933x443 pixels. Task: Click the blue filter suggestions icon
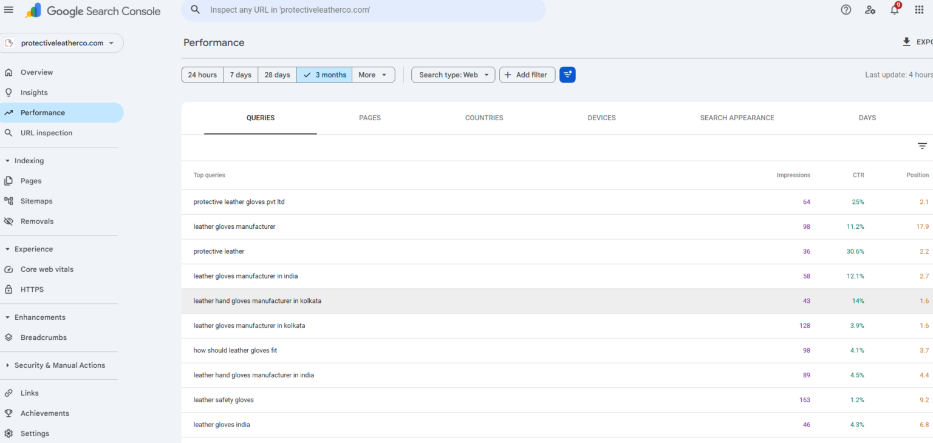(x=567, y=75)
